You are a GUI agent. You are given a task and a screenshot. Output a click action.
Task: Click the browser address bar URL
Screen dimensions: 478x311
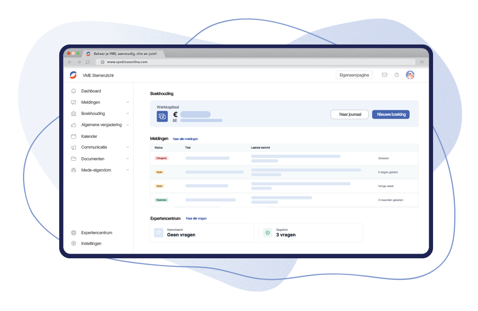(x=127, y=62)
